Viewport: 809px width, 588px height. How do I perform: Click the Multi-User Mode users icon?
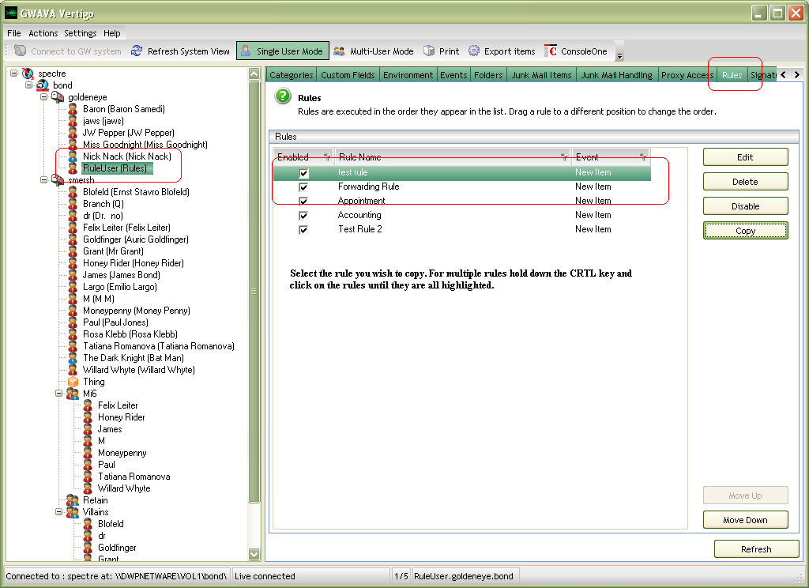(339, 51)
